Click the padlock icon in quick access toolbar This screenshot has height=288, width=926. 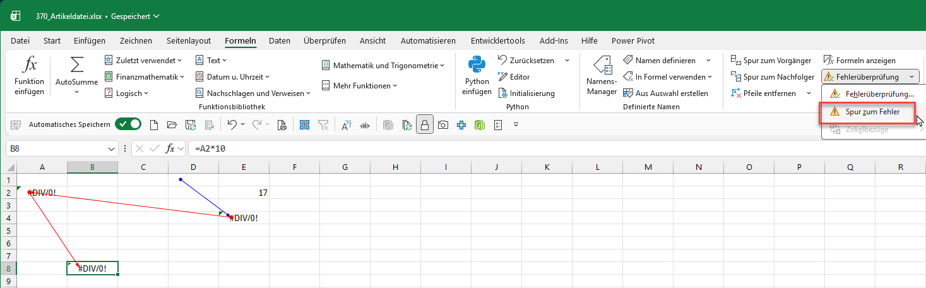point(425,125)
